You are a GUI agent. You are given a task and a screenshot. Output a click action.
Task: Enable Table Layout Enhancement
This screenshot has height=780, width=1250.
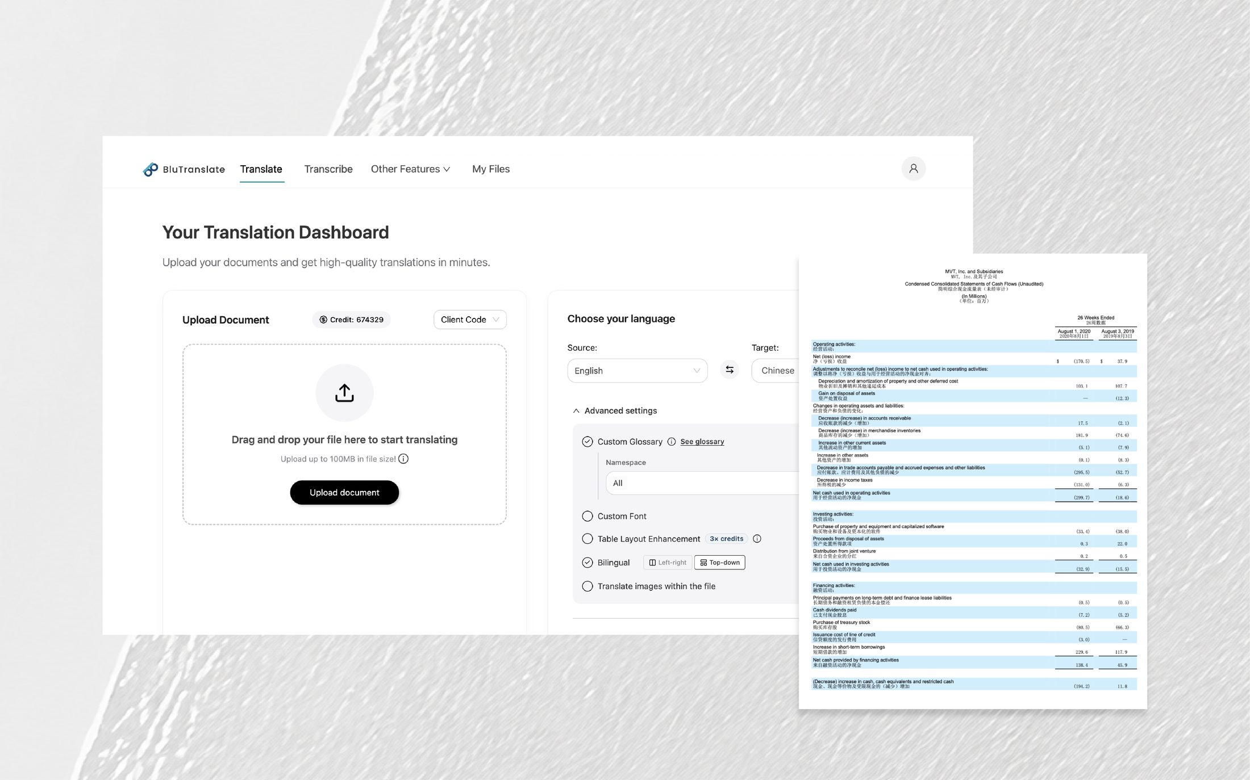(x=587, y=539)
